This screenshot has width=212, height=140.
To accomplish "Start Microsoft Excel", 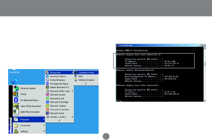I will [x=59, y=99].
